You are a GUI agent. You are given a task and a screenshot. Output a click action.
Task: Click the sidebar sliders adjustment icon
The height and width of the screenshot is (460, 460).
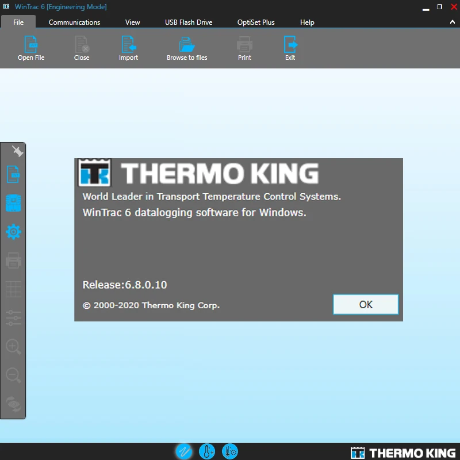(x=13, y=318)
